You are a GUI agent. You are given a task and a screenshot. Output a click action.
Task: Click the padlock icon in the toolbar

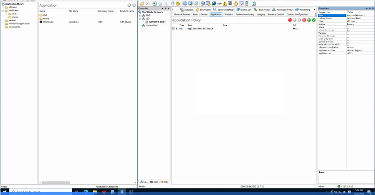pyautogui.click(x=236, y=3)
